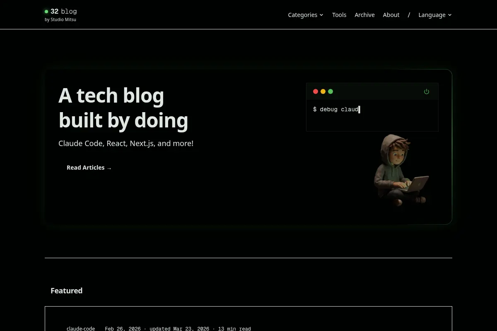
Task: Click the Read Articles button
Action: click(89, 168)
